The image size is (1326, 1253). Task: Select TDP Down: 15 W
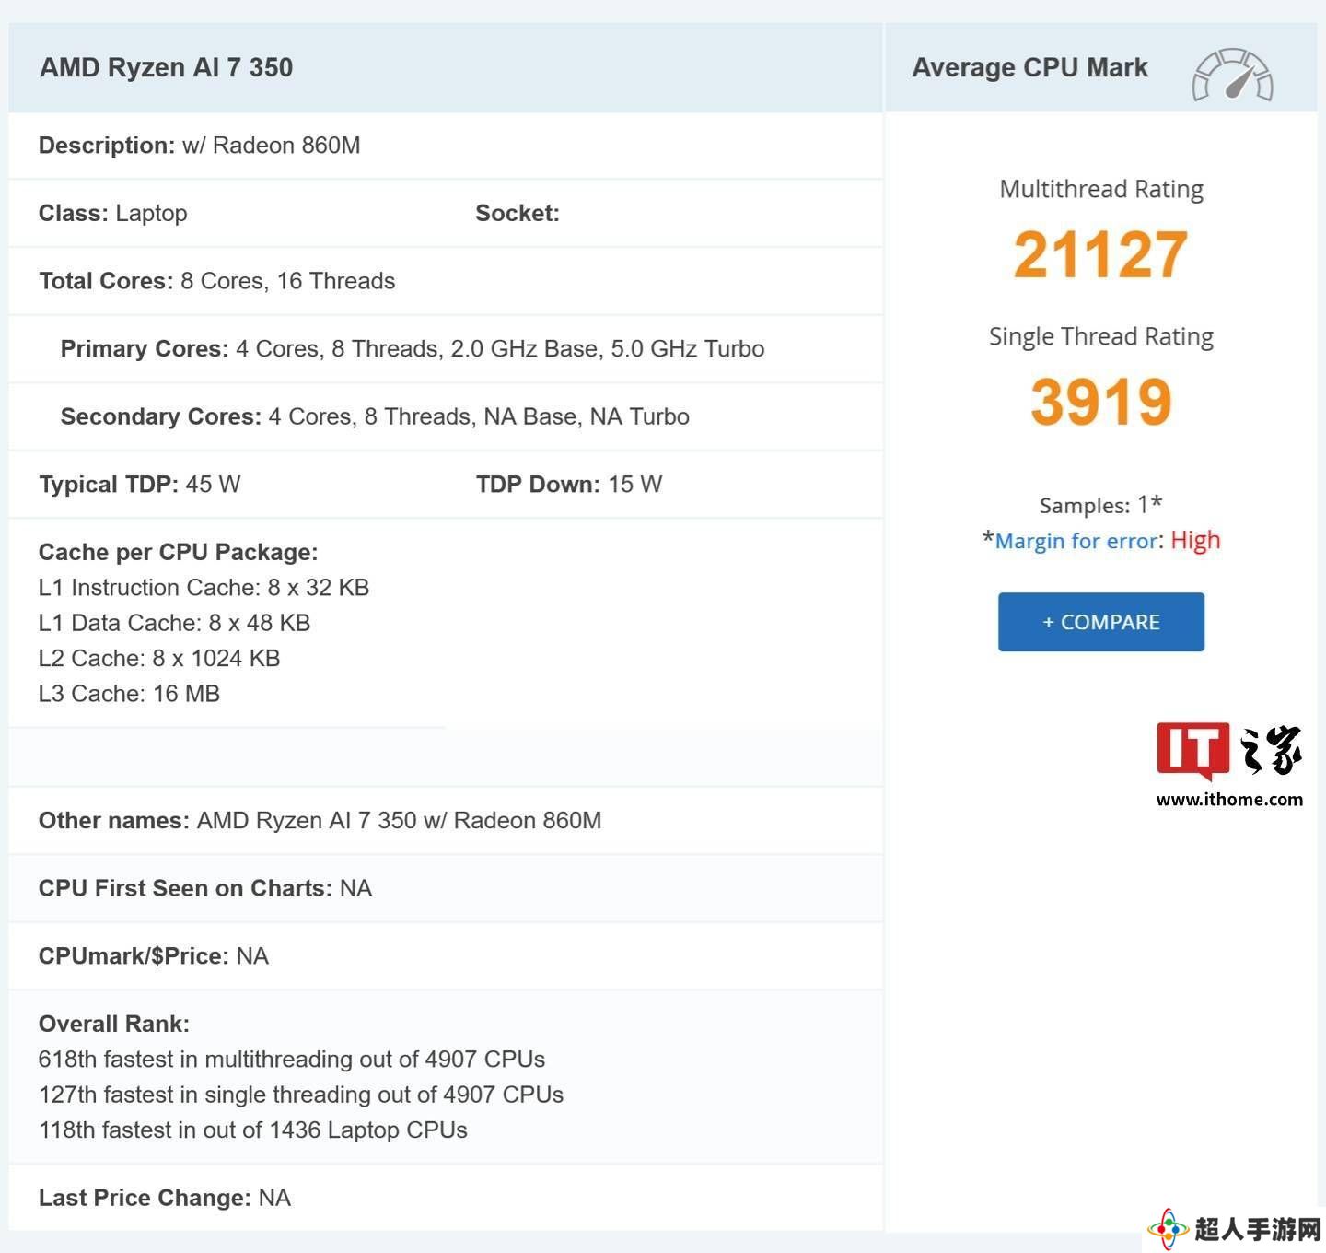coord(569,485)
